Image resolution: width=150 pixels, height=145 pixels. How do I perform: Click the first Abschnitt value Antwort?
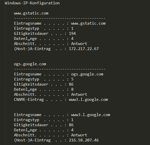pyautogui.click(x=79, y=44)
